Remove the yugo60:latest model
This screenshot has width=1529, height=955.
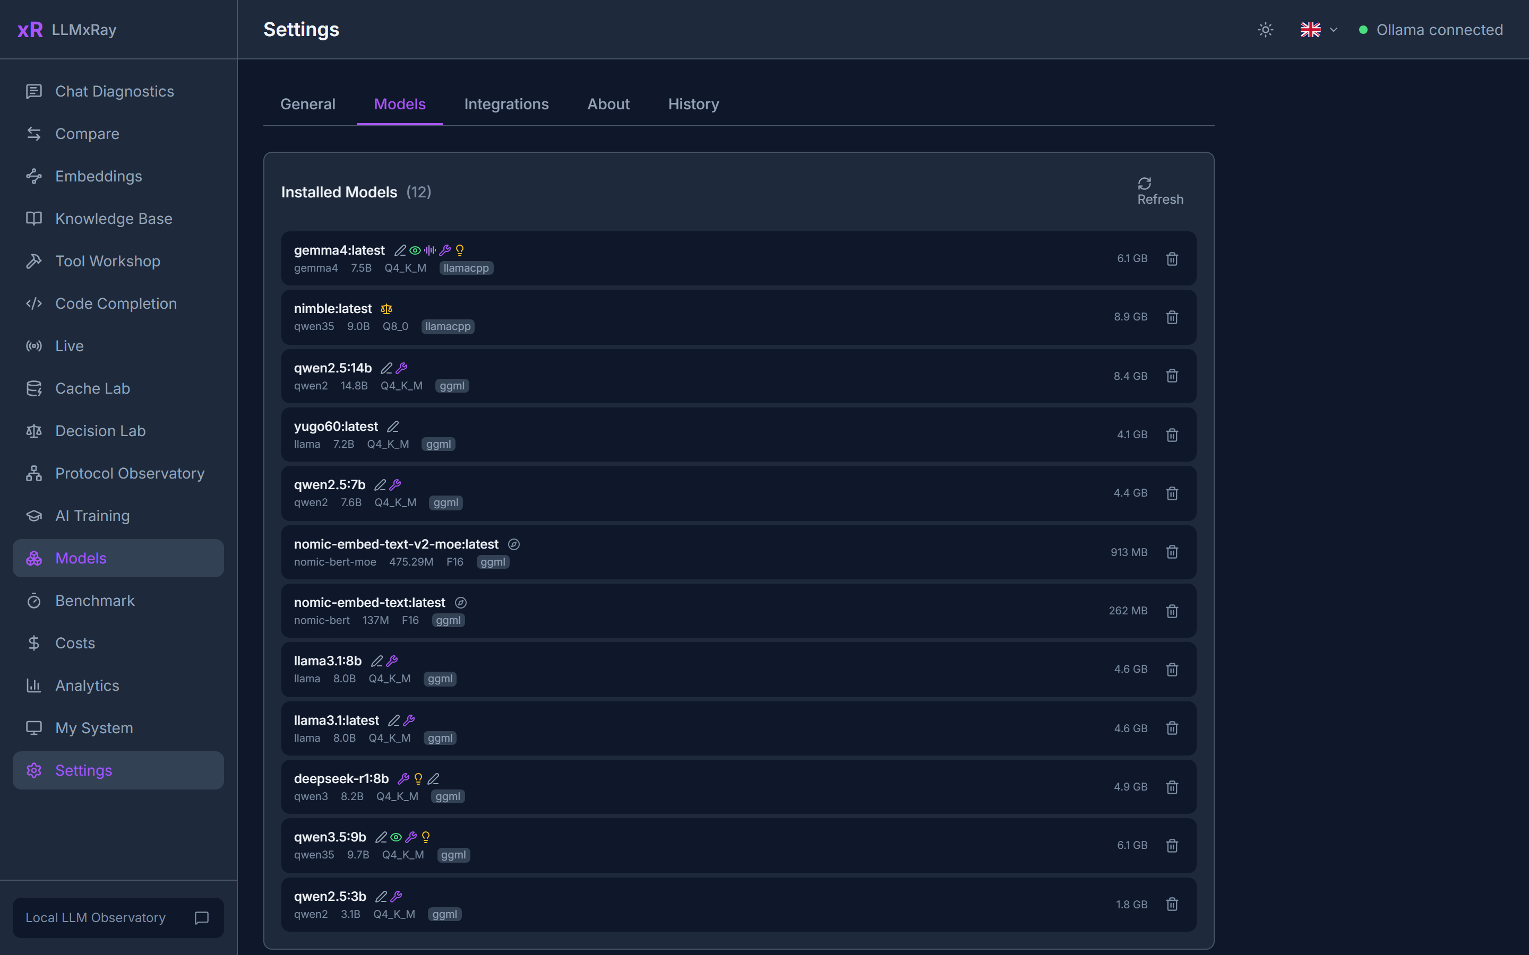(x=1171, y=435)
